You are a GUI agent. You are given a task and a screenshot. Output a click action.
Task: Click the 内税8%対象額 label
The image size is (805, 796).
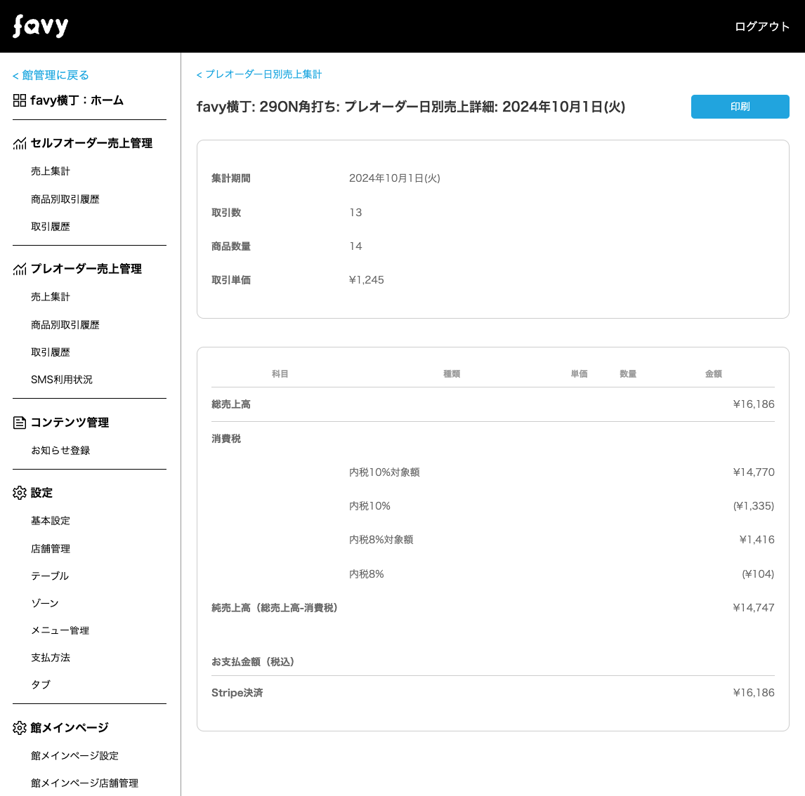click(381, 540)
